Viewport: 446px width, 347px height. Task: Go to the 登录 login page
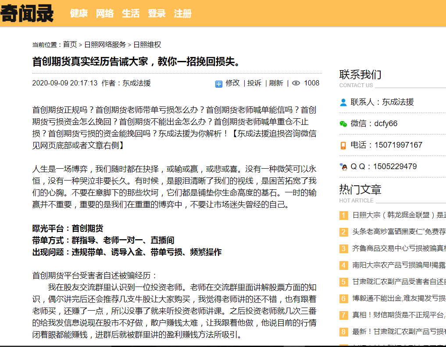[157, 13]
